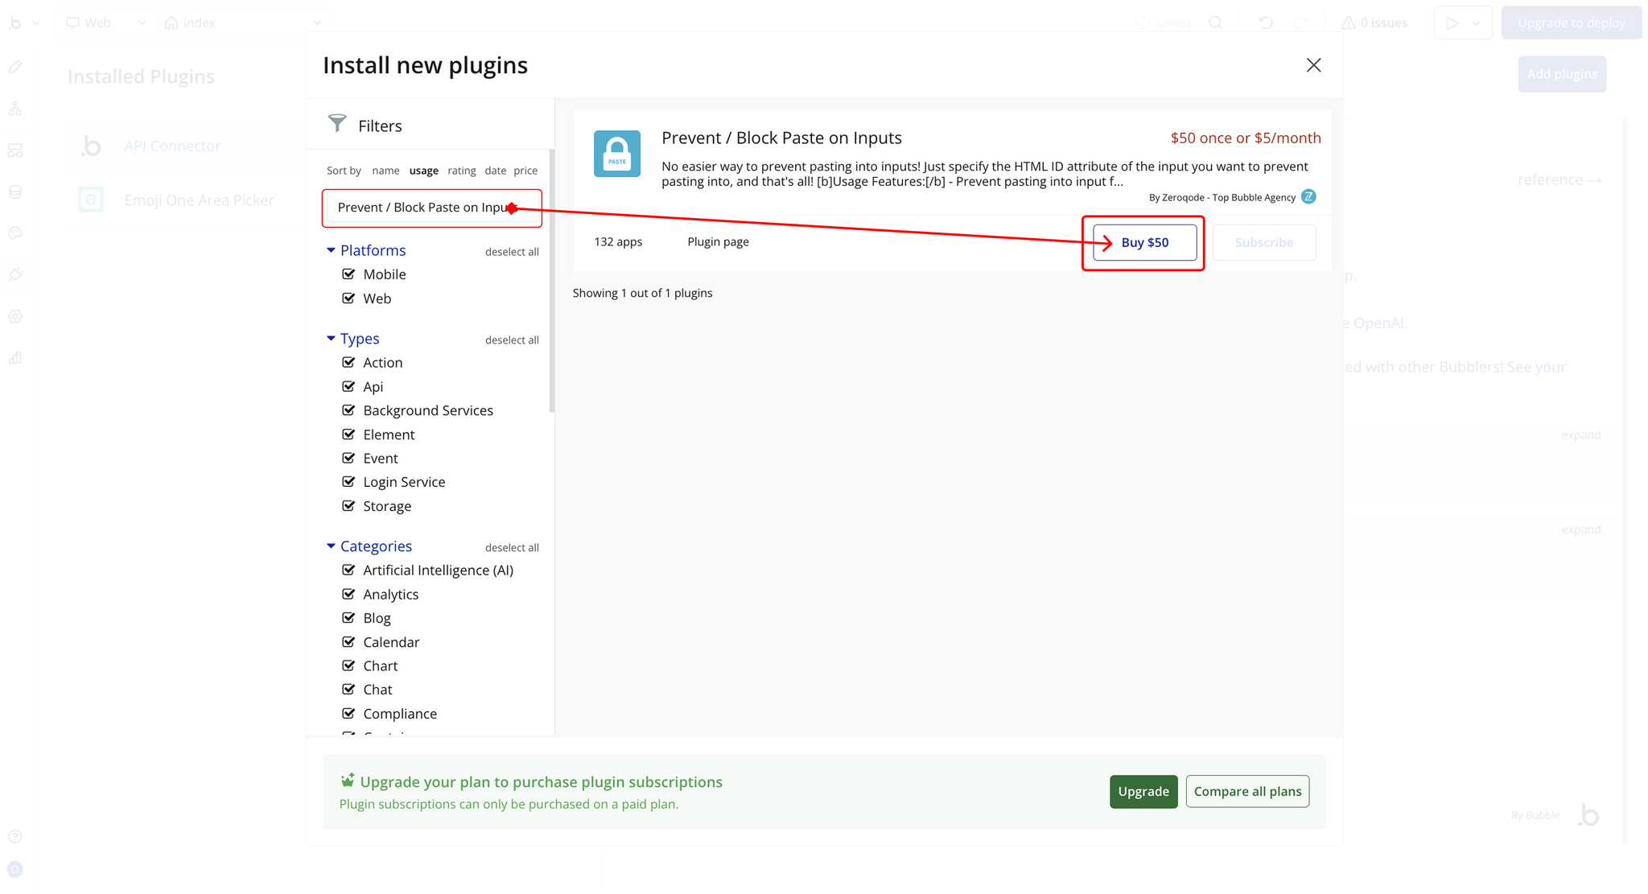Open the Data tab database icon
Viewport: 1648px width, 894px height.
[15, 192]
